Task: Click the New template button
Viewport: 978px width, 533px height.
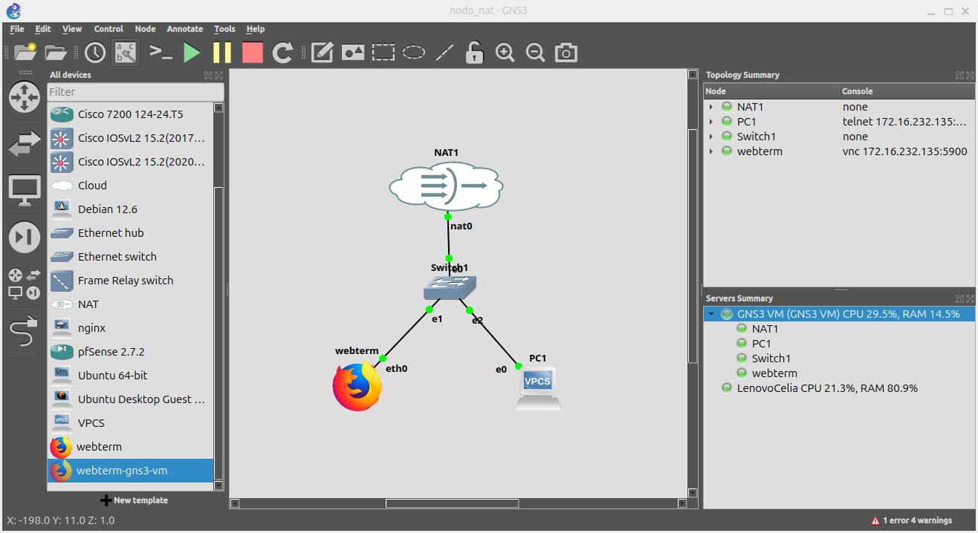Action: 134,500
